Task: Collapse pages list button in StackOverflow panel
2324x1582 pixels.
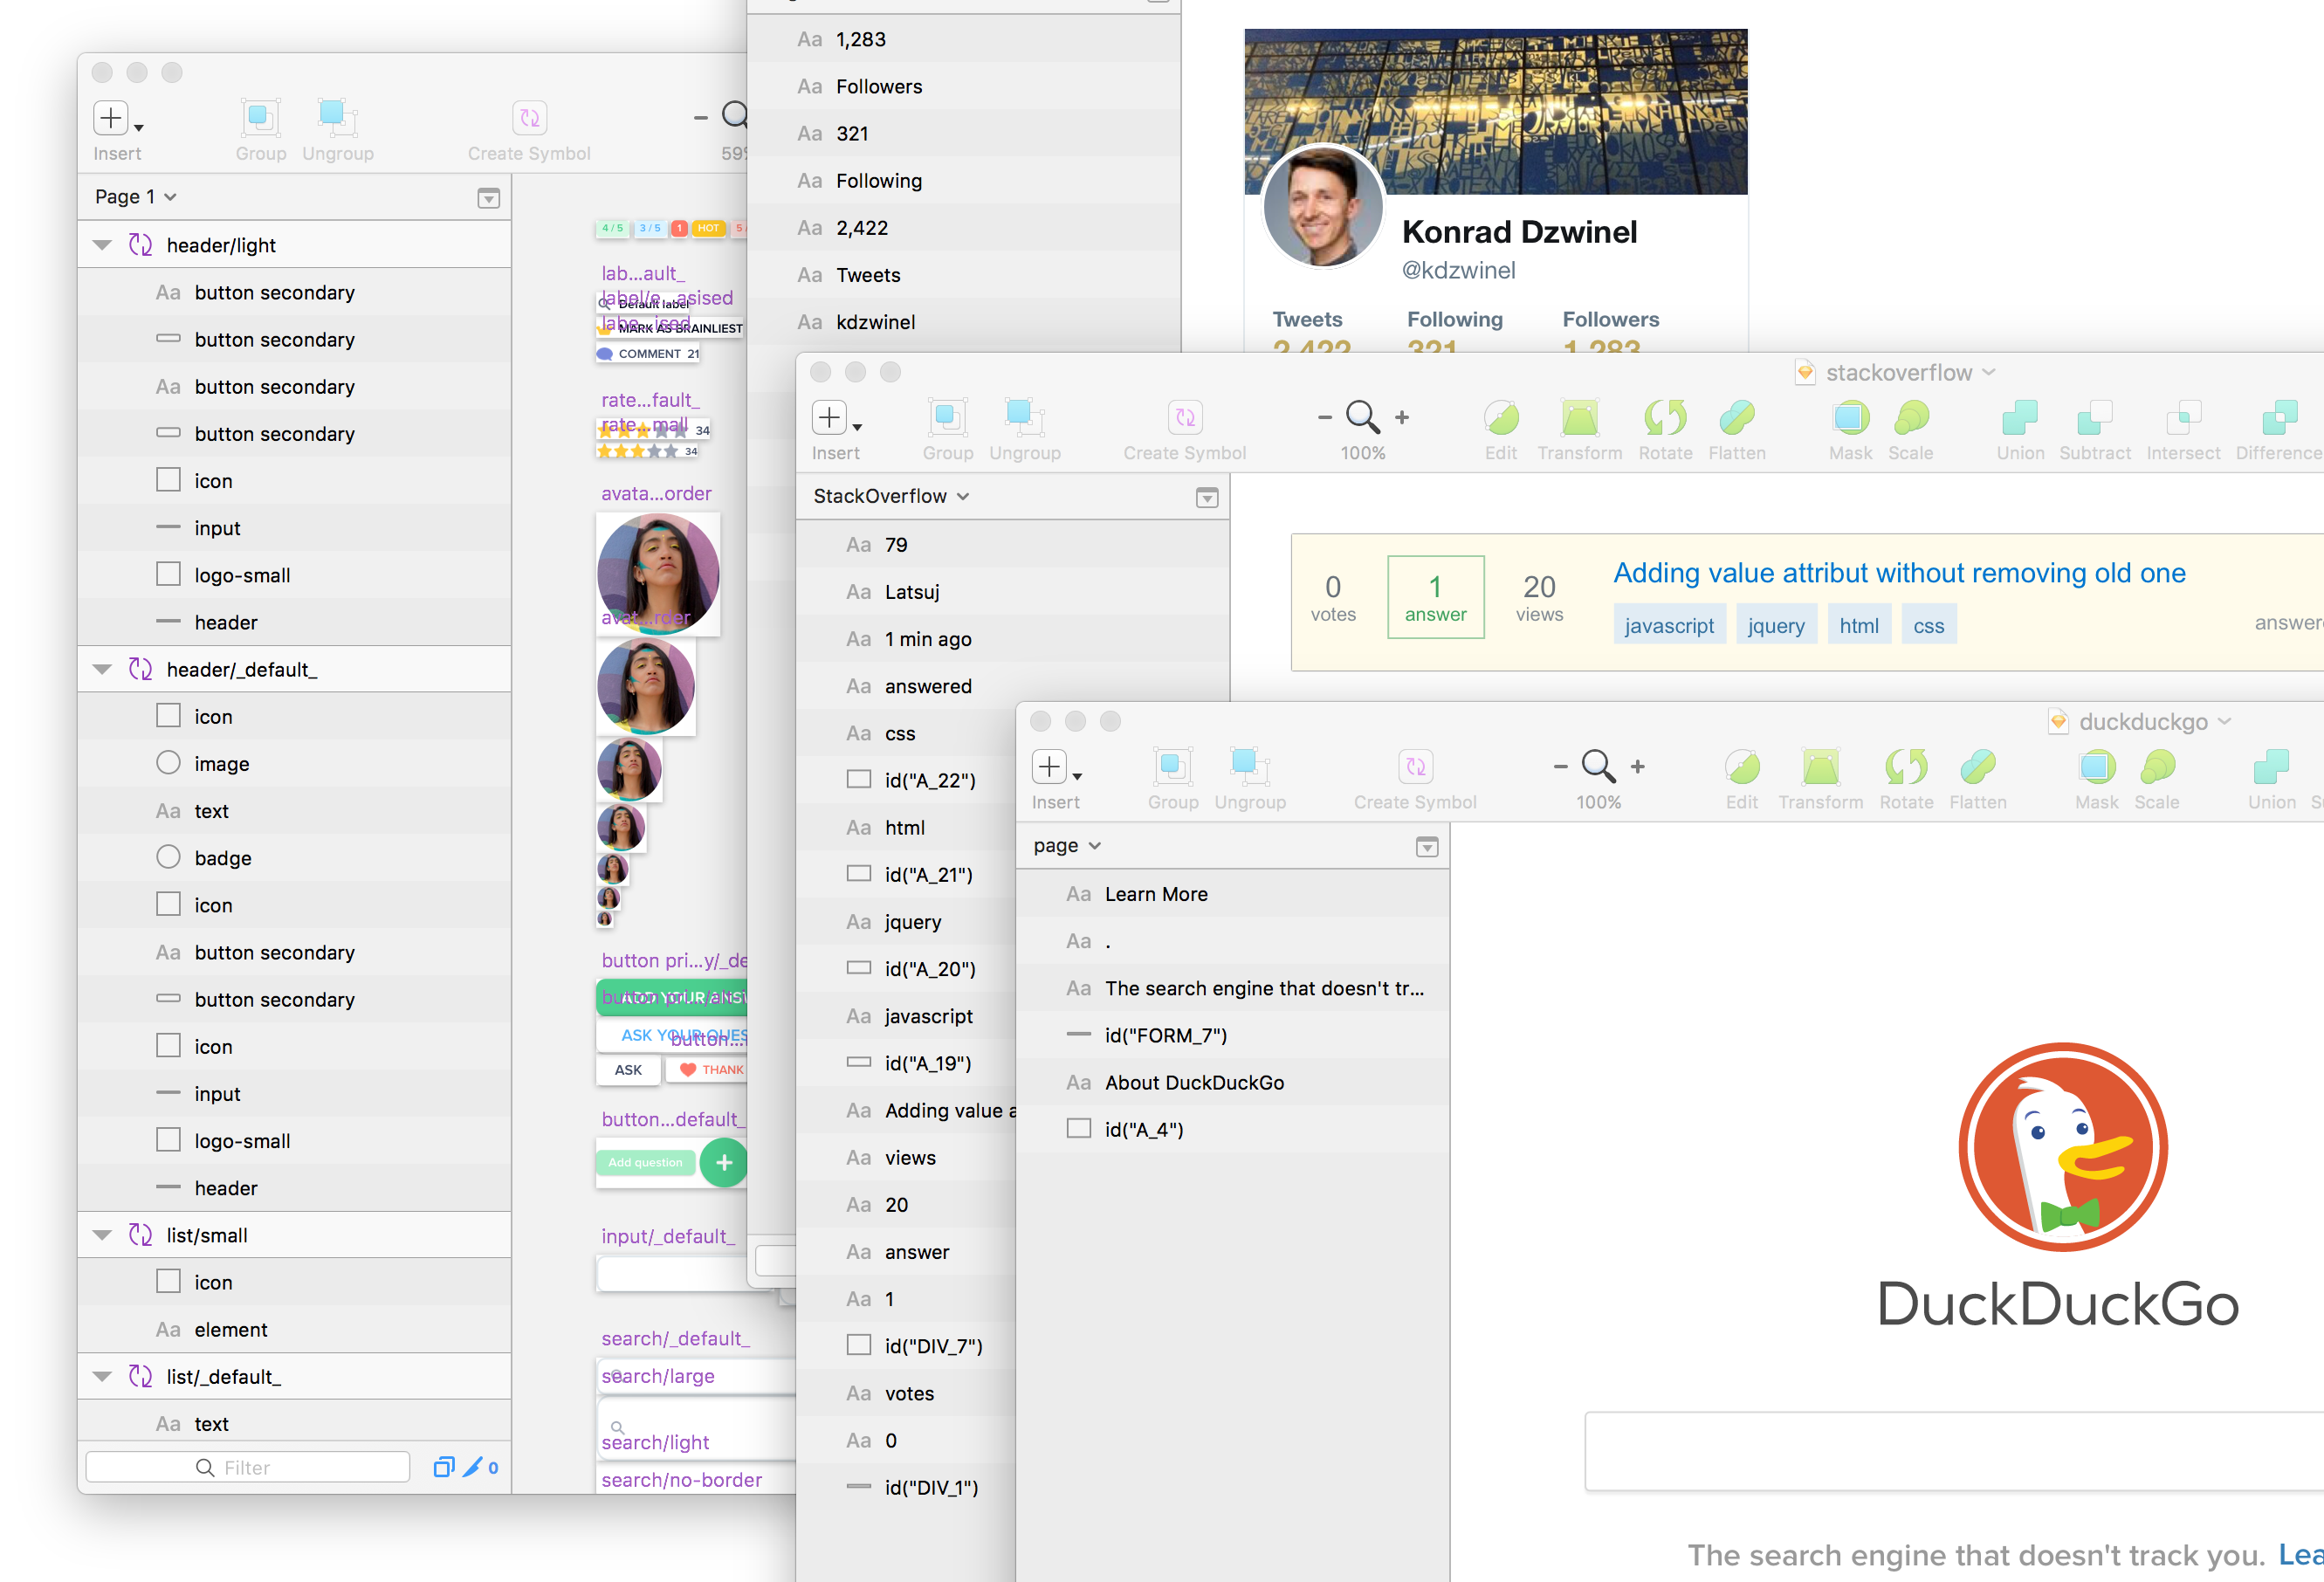Action: pyautogui.click(x=1207, y=497)
